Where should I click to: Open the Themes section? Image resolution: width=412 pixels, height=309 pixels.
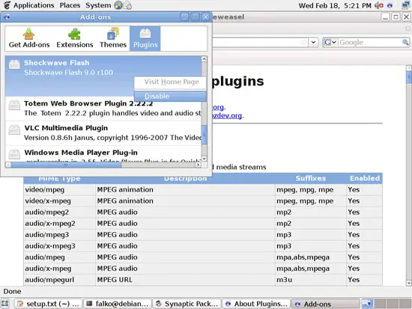point(113,38)
